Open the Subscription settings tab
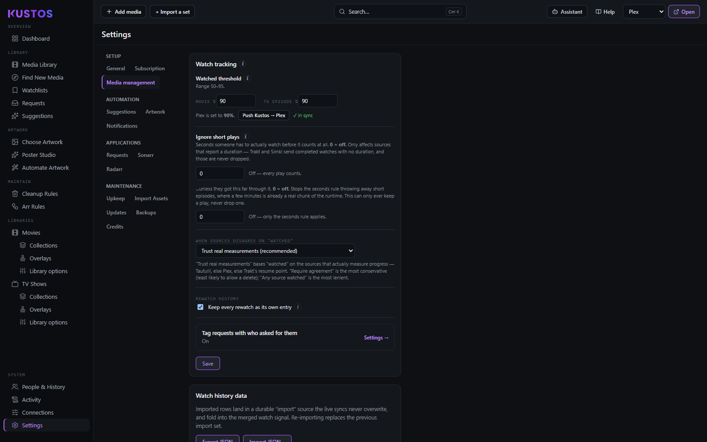This screenshot has width=707, height=442. pyautogui.click(x=150, y=69)
